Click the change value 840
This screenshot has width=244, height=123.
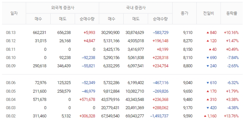coord(213,33)
